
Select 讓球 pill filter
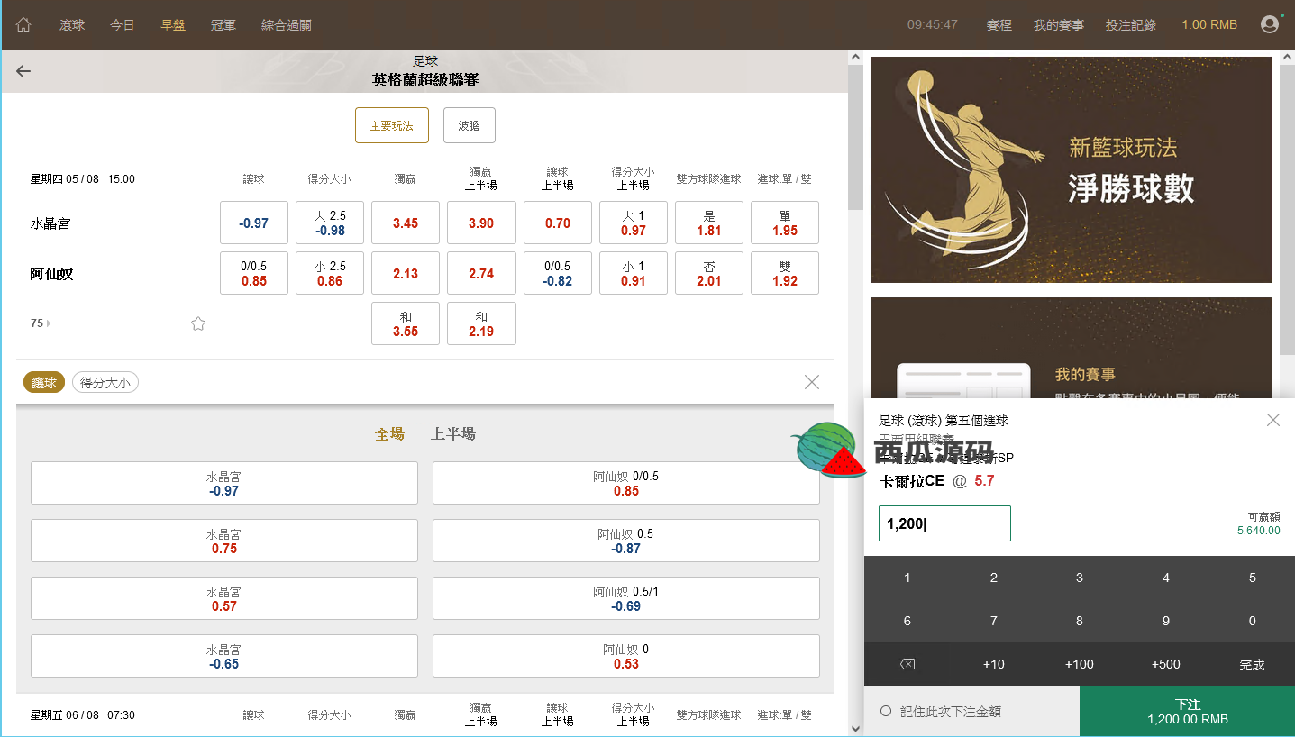coord(44,383)
